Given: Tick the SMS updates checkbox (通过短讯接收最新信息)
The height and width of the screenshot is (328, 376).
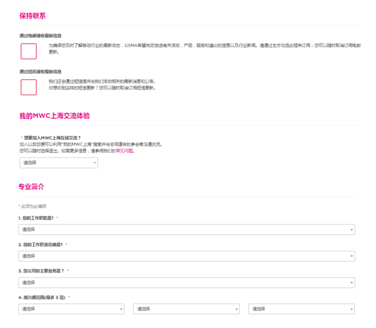Looking at the screenshot, I should (28, 87).
